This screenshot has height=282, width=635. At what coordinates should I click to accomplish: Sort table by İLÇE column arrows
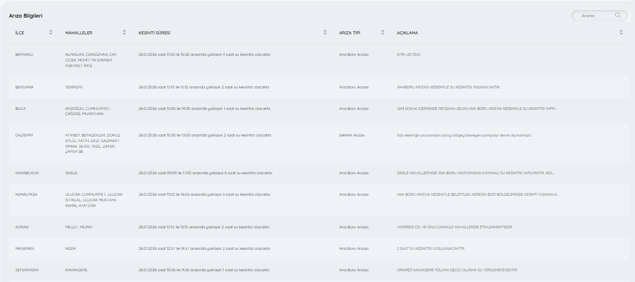(x=51, y=32)
